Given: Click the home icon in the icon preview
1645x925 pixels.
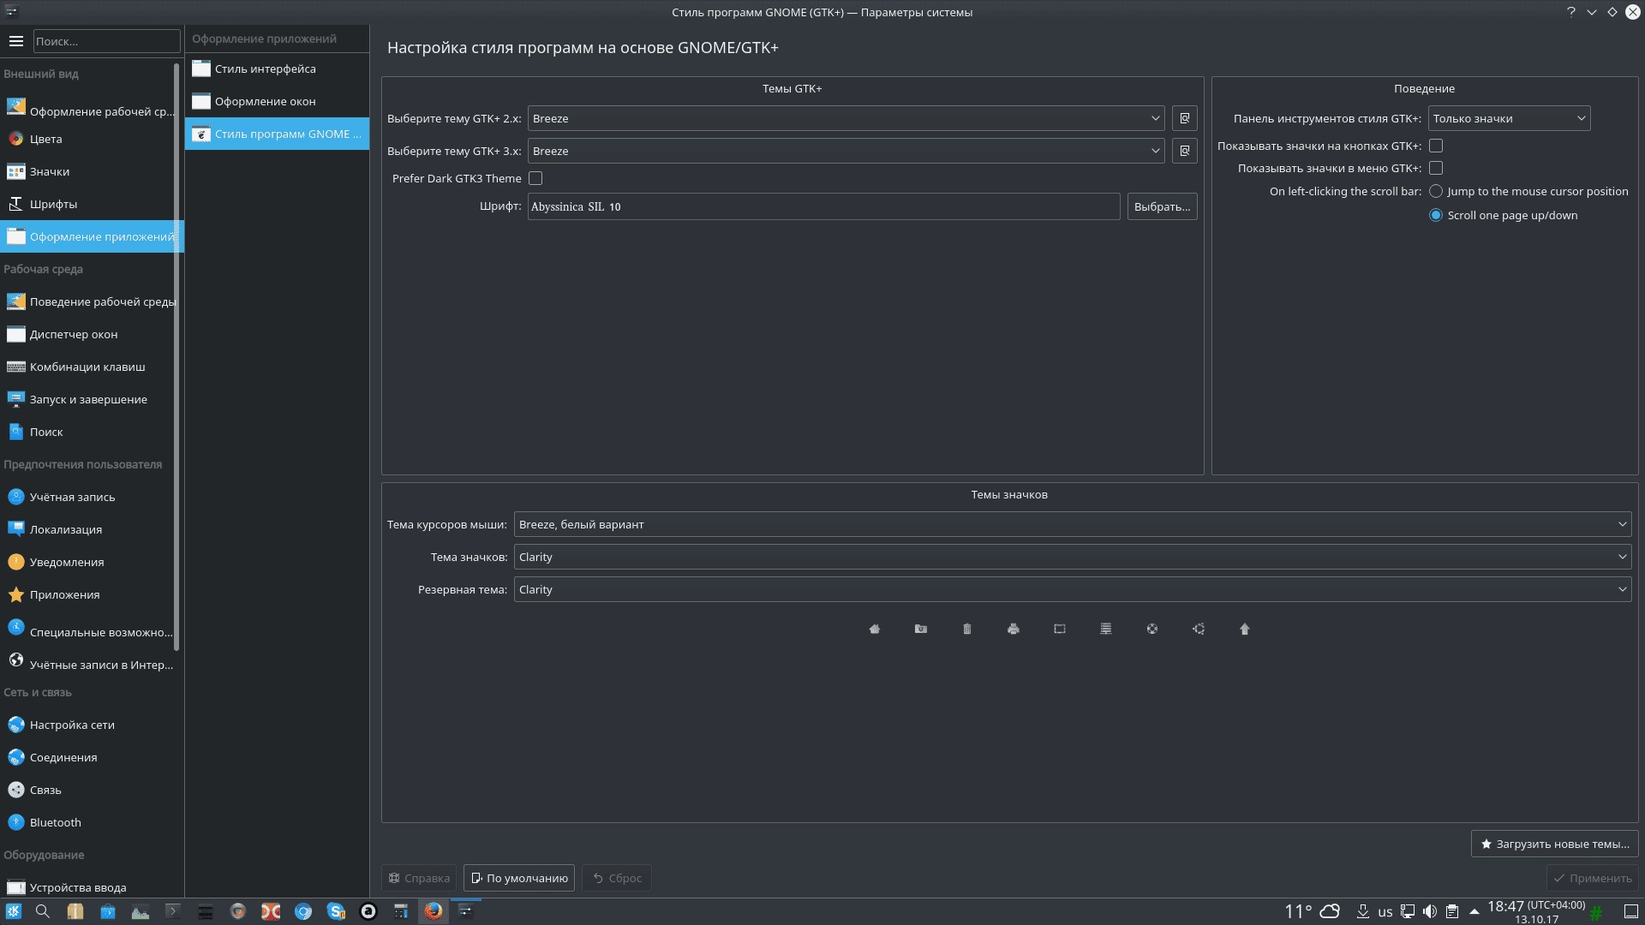Looking at the screenshot, I should [x=874, y=629].
